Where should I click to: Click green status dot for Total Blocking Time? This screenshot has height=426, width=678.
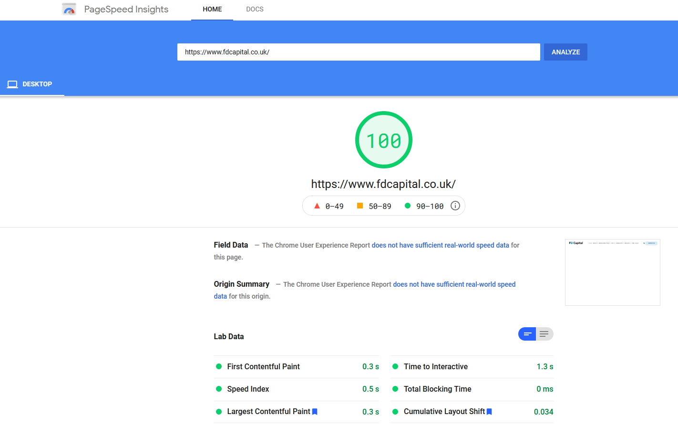tap(395, 389)
